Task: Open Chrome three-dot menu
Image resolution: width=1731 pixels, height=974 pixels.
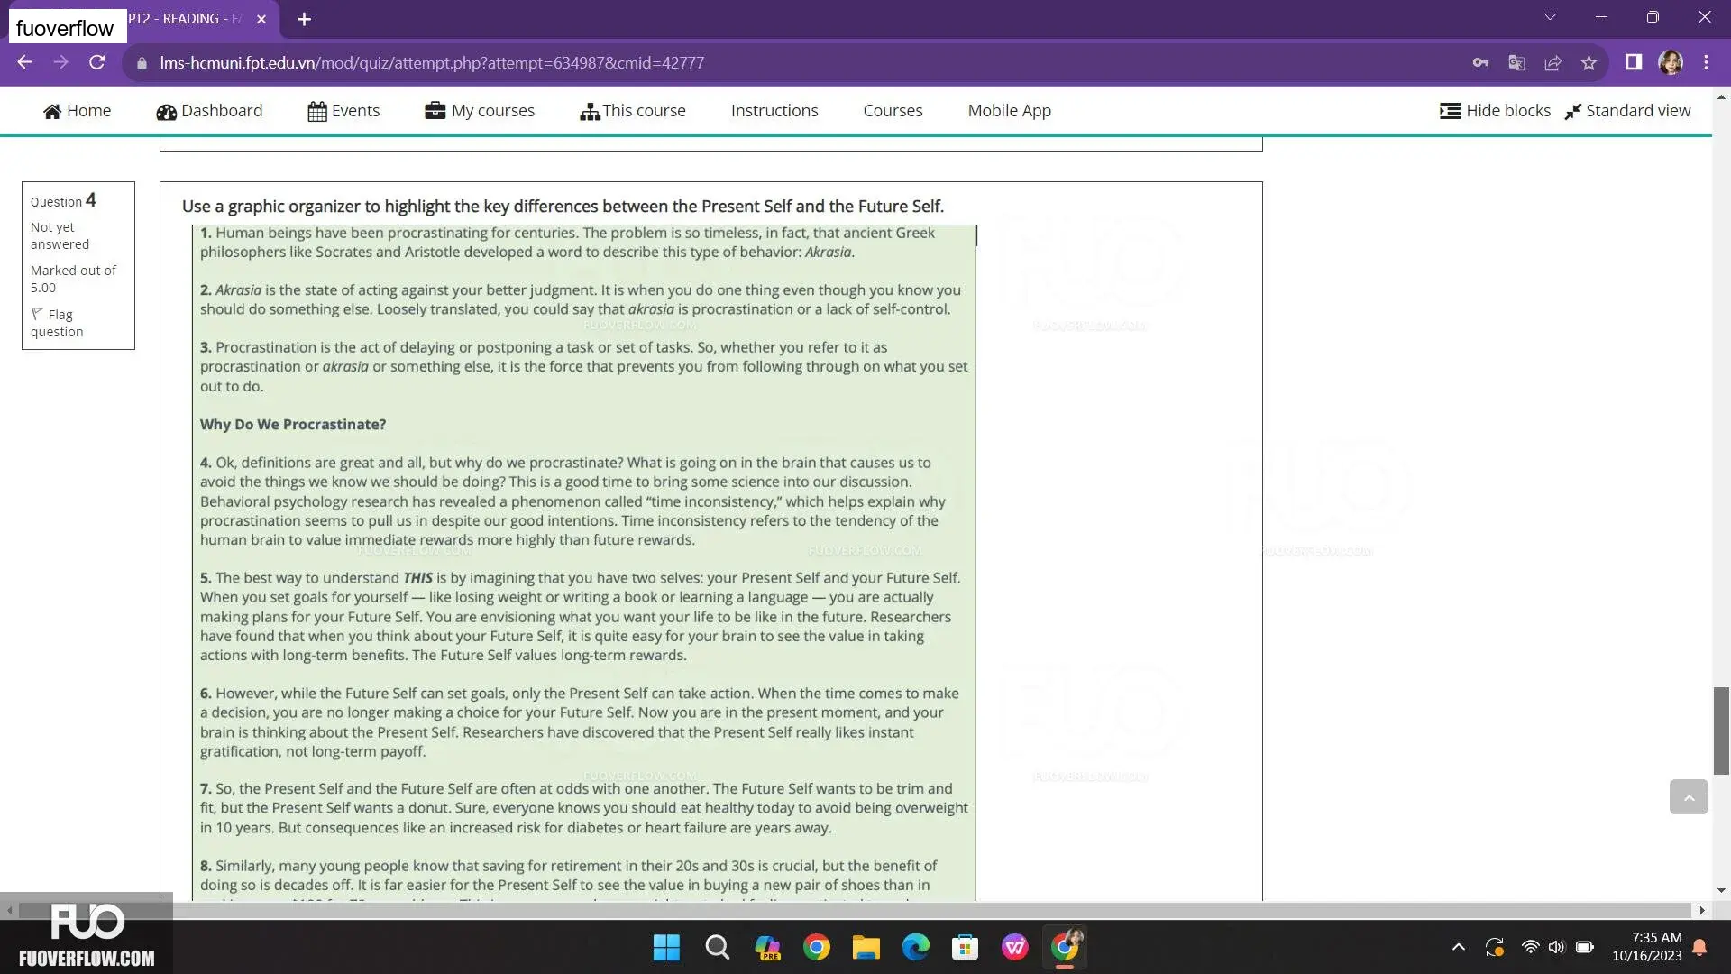Action: (x=1706, y=62)
